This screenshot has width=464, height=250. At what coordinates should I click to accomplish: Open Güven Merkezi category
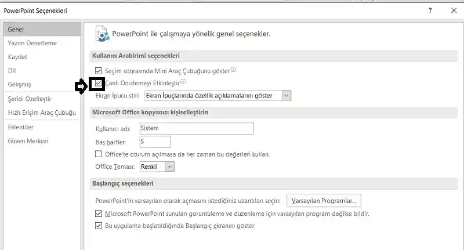coord(28,141)
